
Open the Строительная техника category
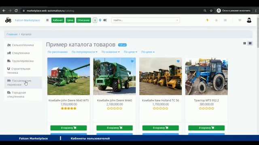point(23,71)
